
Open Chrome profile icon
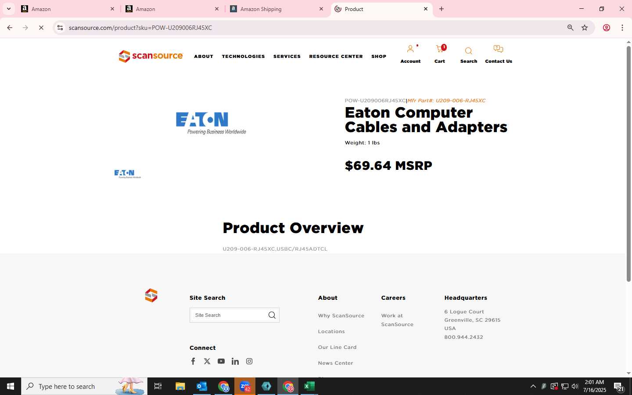click(607, 28)
